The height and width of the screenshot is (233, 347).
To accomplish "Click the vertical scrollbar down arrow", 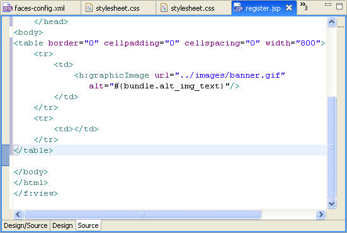I will pyautogui.click(x=331, y=203).
